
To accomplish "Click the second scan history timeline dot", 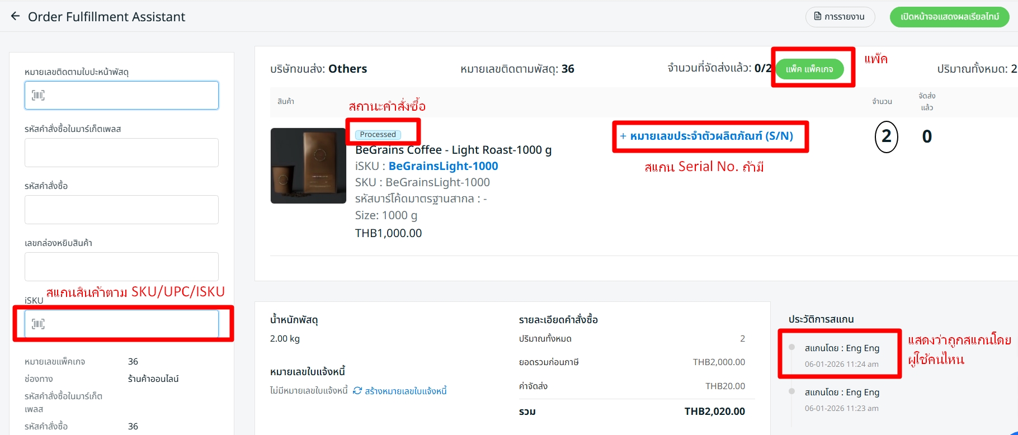I will [791, 391].
